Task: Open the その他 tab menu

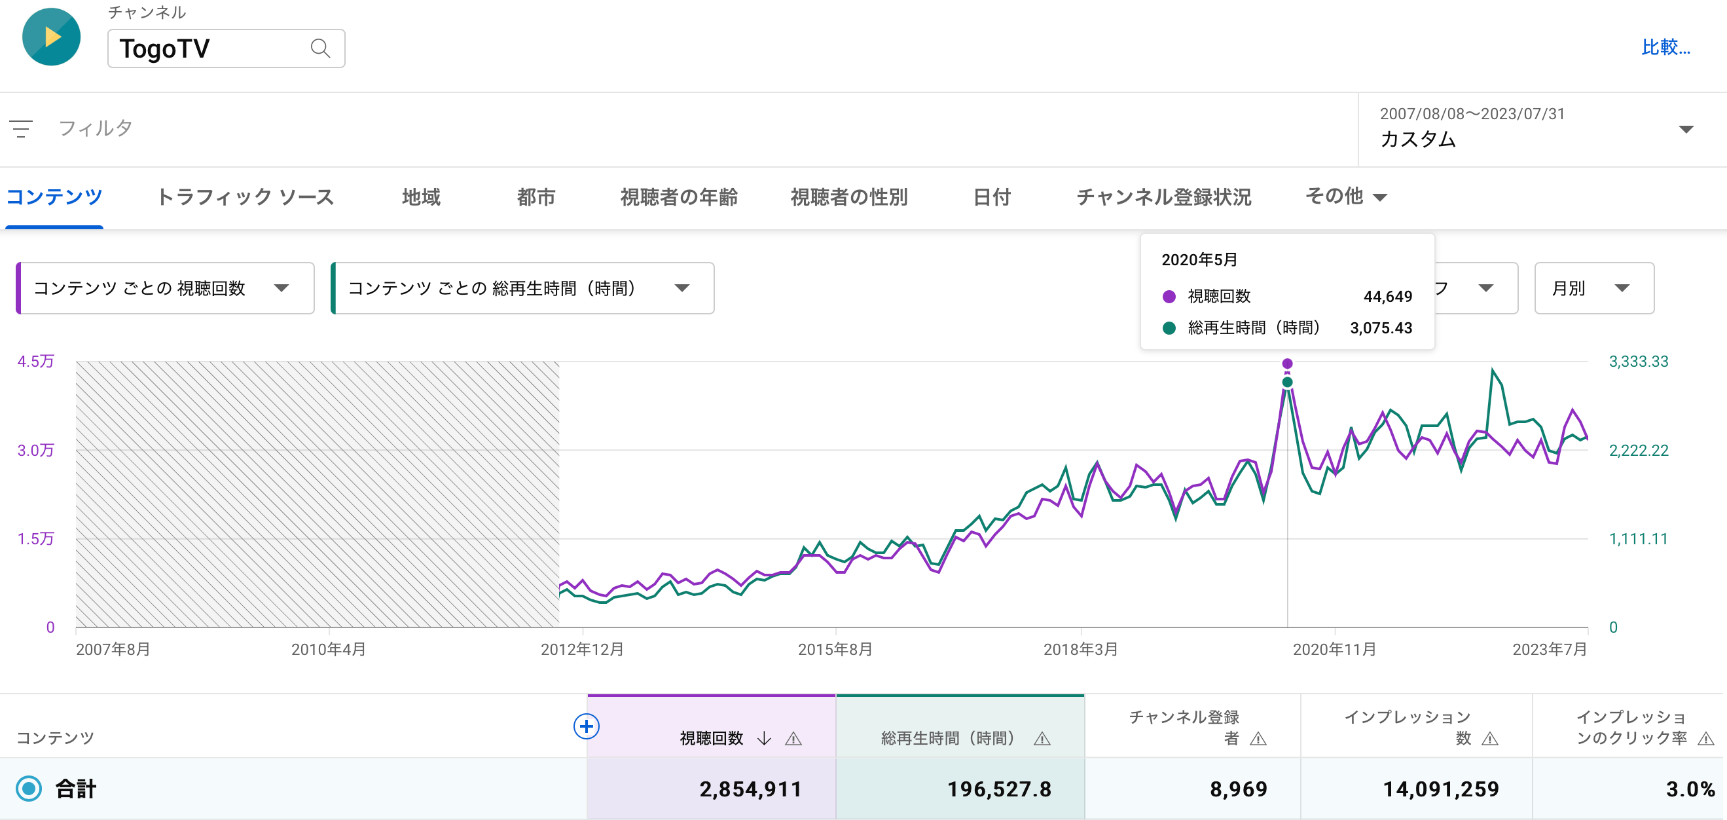Action: click(1345, 196)
